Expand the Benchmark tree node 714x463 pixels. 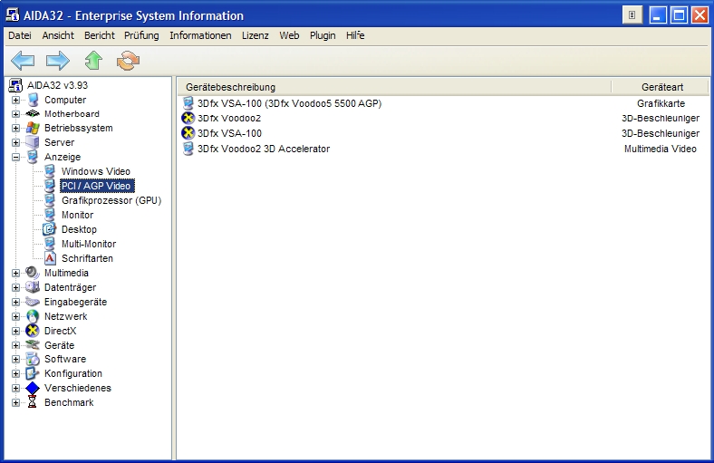(x=16, y=402)
